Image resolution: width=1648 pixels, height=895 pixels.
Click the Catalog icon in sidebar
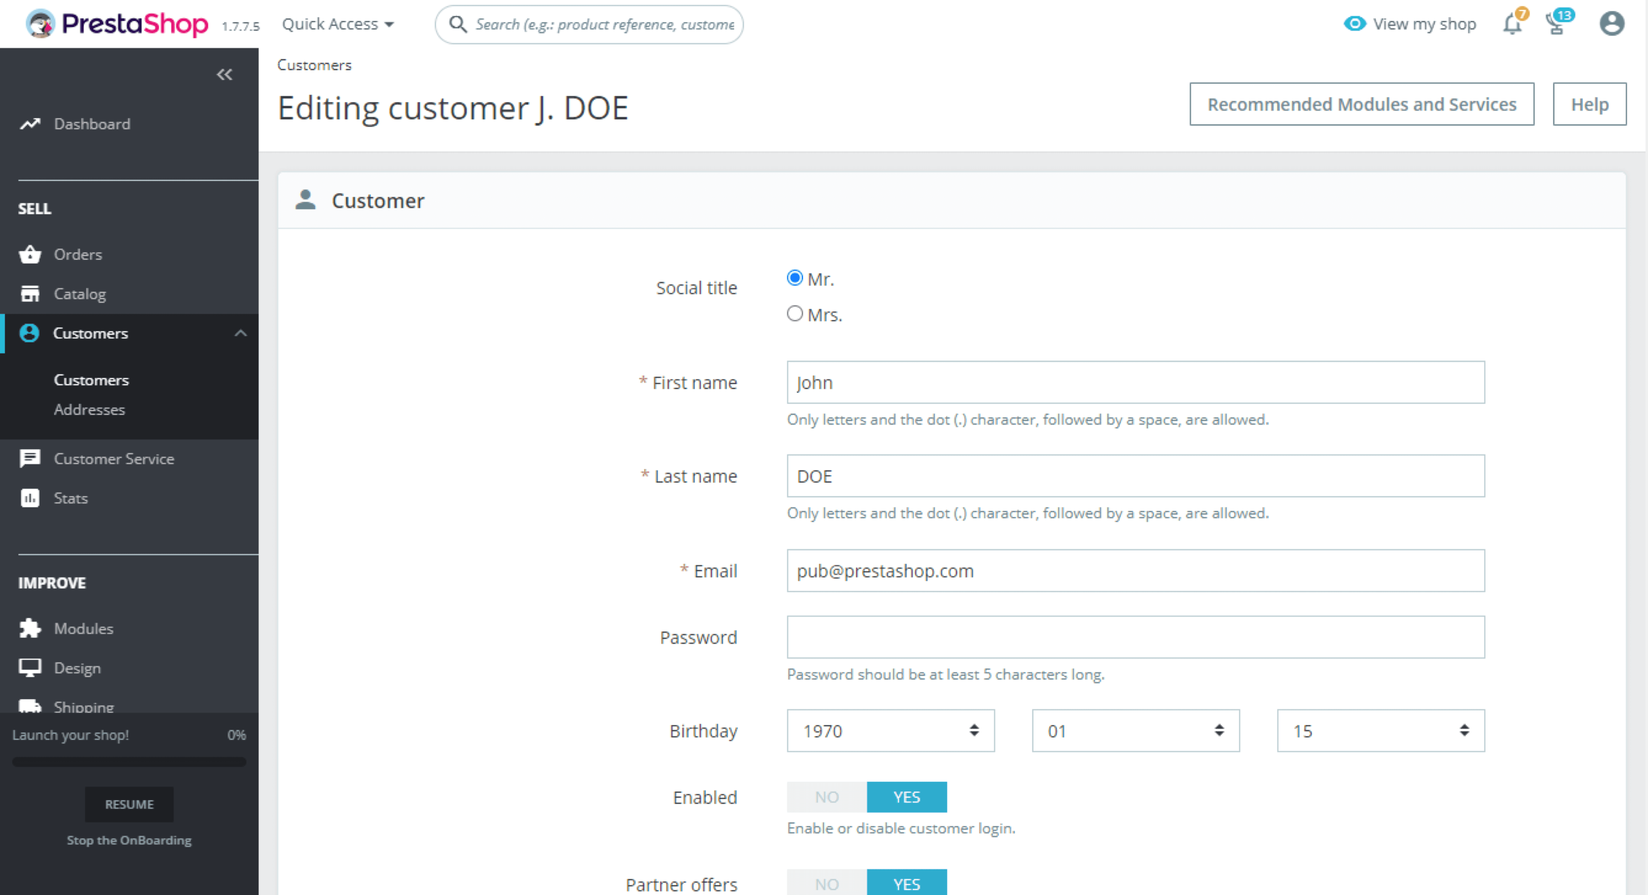click(30, 293)
